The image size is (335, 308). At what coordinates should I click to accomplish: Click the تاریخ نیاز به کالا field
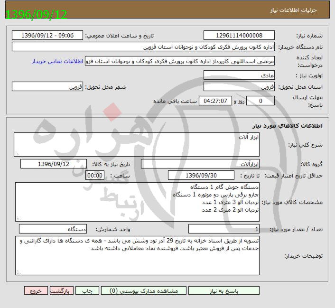click(54, 164)
